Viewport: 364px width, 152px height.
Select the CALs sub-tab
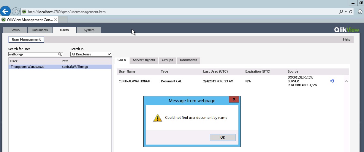pyautogui.click(x=122, y=60)
